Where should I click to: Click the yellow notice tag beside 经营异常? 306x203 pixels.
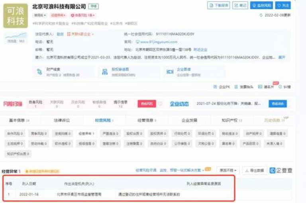(42, 171)
